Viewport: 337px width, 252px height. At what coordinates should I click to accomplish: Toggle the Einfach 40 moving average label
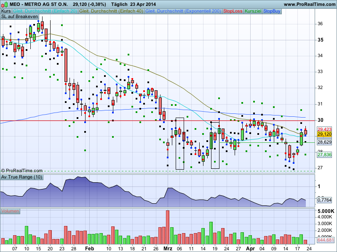pos(111,10)
